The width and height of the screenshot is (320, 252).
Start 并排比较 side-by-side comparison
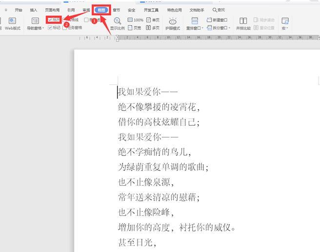[243, 24]
